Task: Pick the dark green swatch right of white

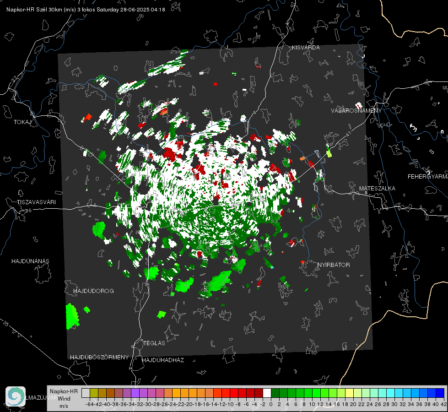Action: pyautogui.click(x=275, y=393)
